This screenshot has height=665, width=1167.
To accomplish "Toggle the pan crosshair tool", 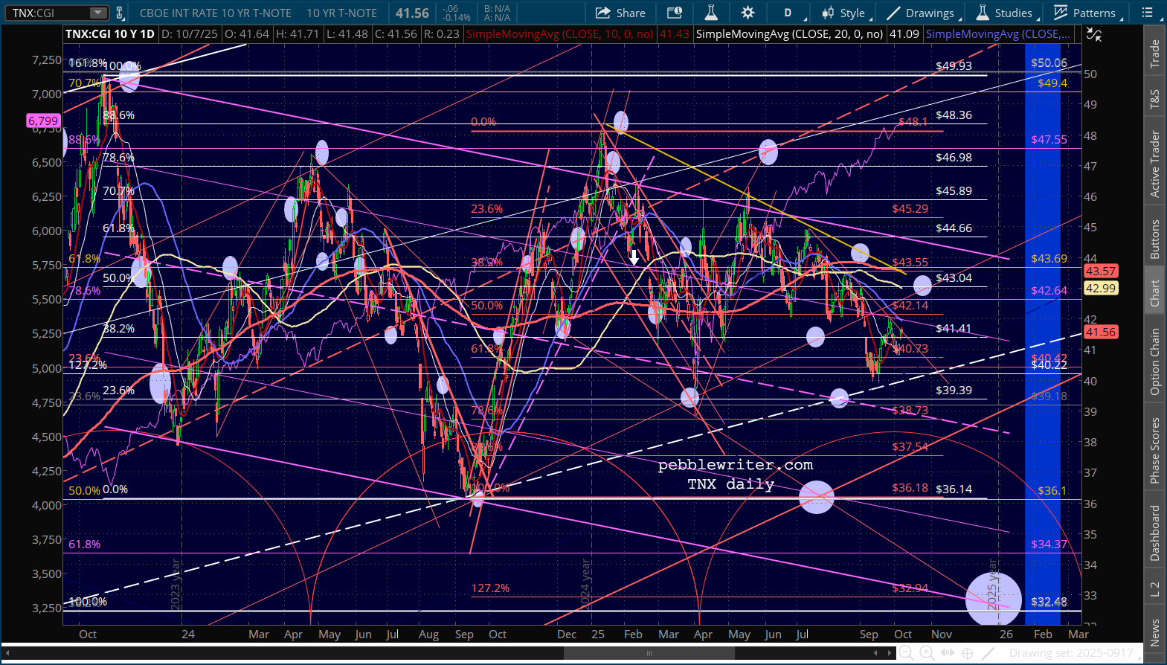I will click(967, 653).
